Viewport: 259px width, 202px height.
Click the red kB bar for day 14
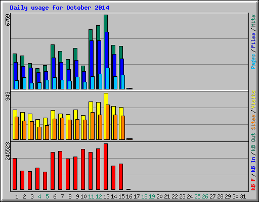[113, 178]
